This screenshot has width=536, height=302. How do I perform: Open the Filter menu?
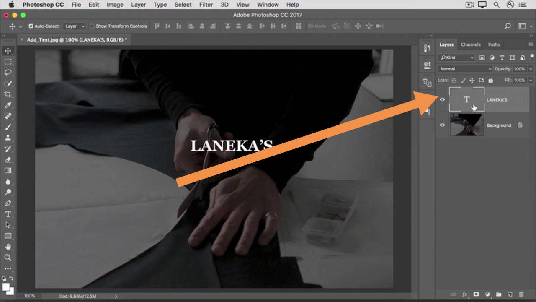[206, 5]
